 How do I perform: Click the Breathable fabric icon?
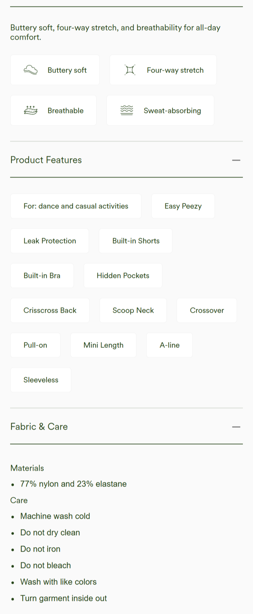pyautogui.click(x=31, y=110)
